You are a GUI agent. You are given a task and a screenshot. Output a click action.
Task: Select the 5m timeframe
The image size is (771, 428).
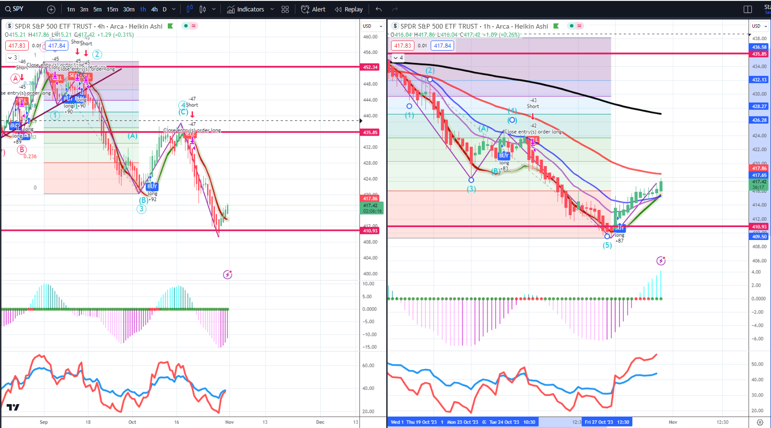[x=97, y=10]
